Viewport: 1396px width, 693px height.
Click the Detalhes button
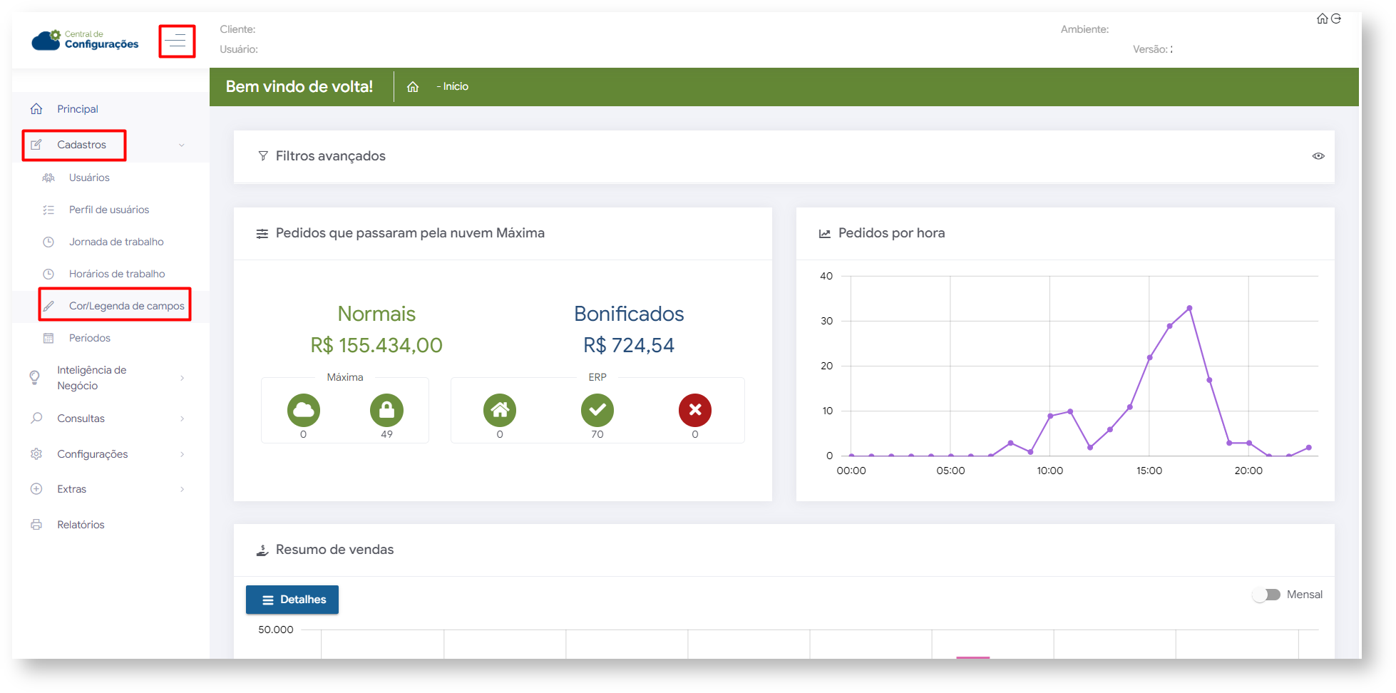(x=292, y=600)
